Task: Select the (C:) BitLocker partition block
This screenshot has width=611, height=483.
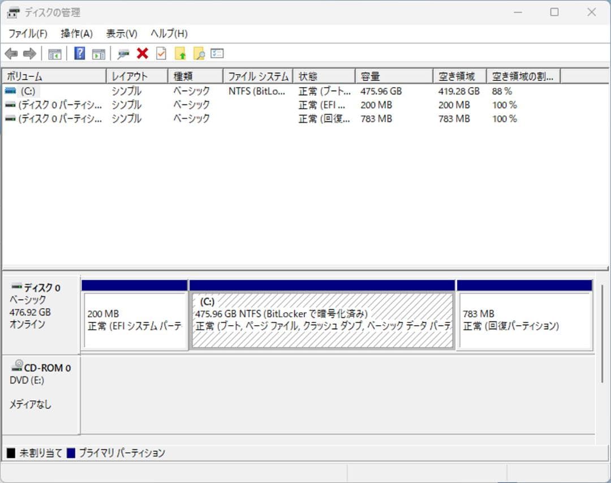Action: click(x=322, y=317)
